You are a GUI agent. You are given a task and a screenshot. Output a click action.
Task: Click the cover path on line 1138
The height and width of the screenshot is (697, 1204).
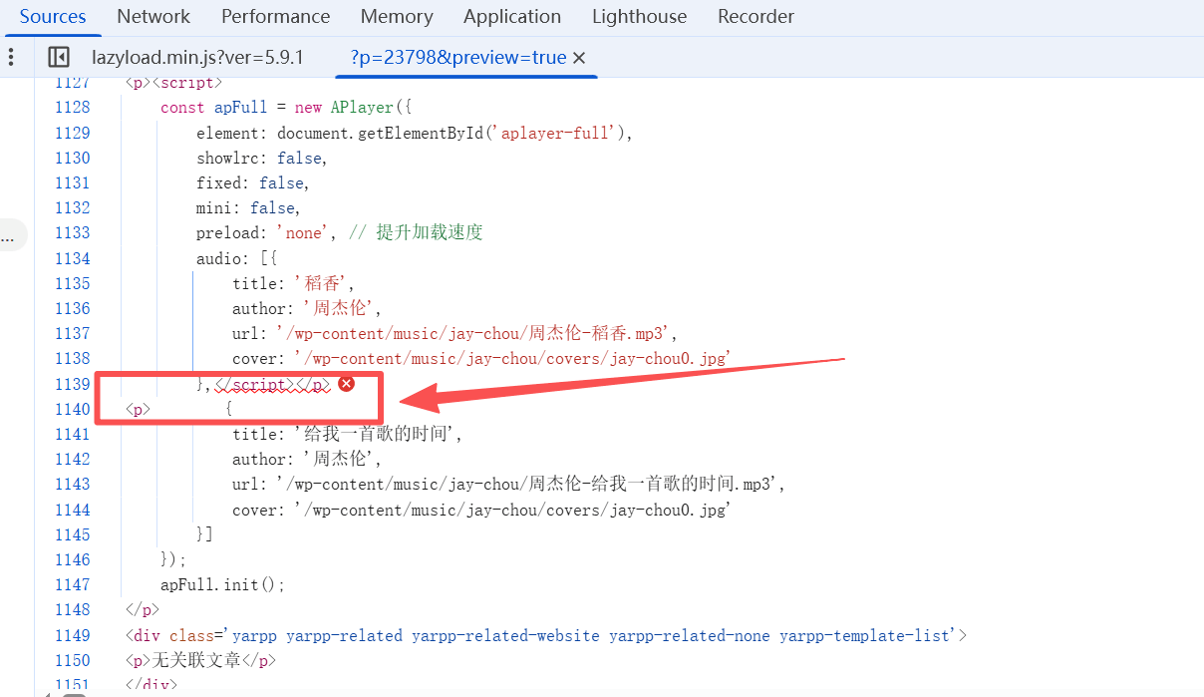click(513, 358)
